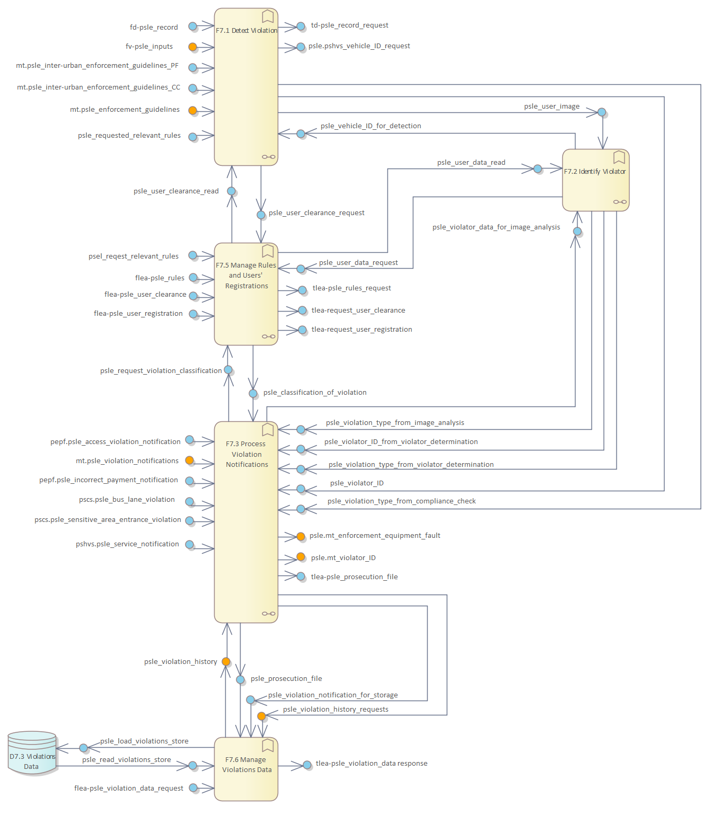Image resolution: width=708 pixels, height=815 pixels.
Task: Click the psle_vehicle_ID_for_detection flow label
Action: point(370,126)
